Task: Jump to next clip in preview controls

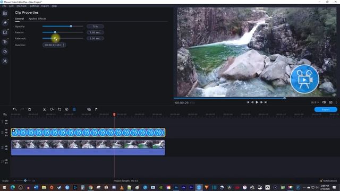Action: coord(266,102)
